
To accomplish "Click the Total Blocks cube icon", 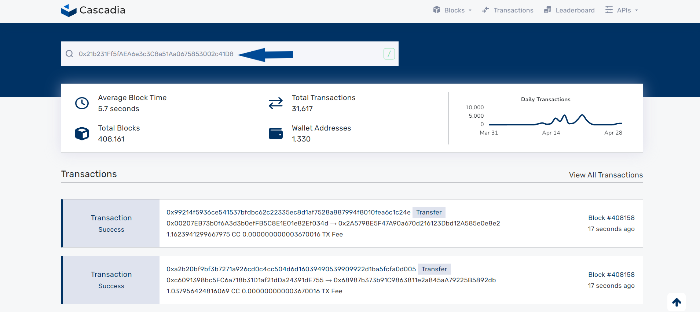I will [x=82, y=134].
